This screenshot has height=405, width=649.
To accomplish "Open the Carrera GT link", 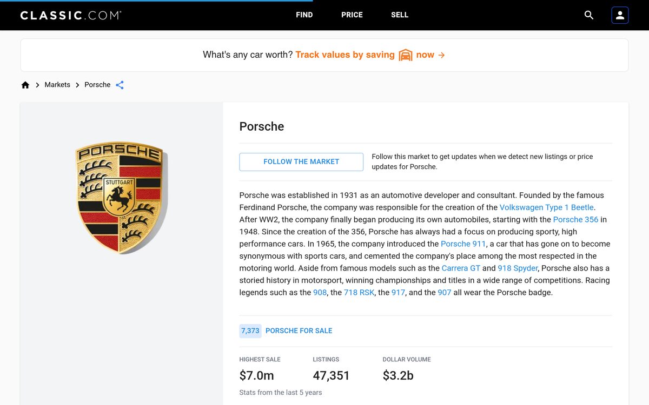I will pyautogui.click(x=461, y=268).
